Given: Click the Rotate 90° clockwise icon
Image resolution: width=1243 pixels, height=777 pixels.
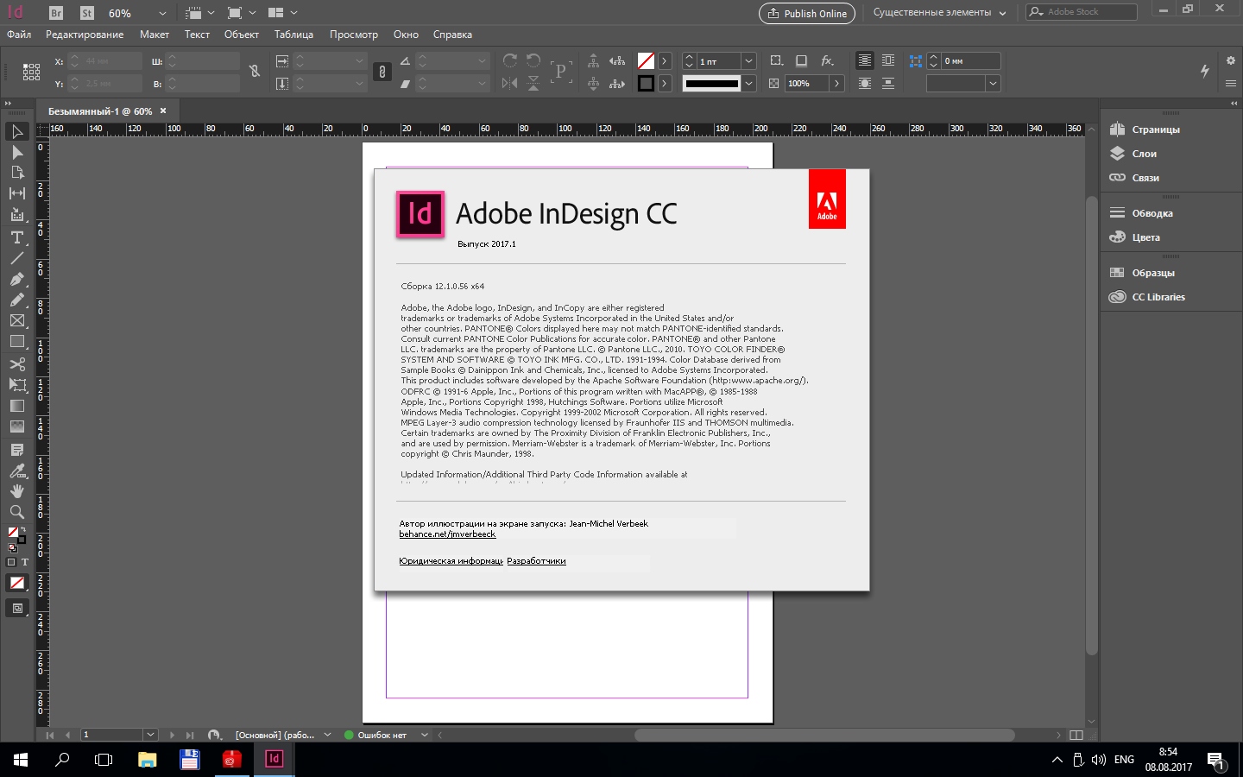Looking at the screenshot, I should coord(510,60).
